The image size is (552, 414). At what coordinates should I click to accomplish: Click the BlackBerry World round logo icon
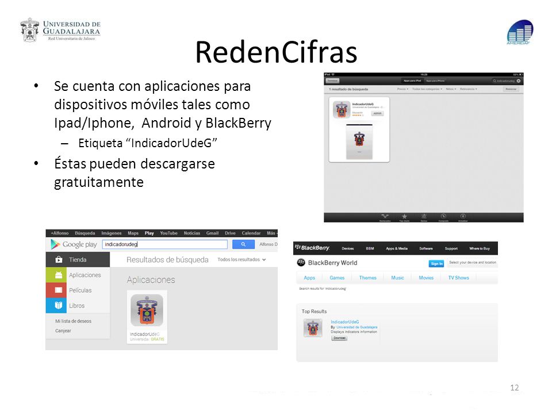click(301, 263)
